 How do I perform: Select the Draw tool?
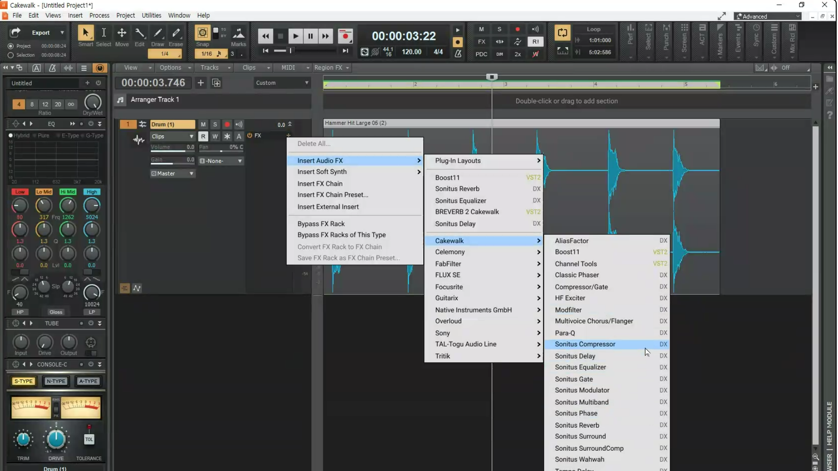click(x=158, y=33)
